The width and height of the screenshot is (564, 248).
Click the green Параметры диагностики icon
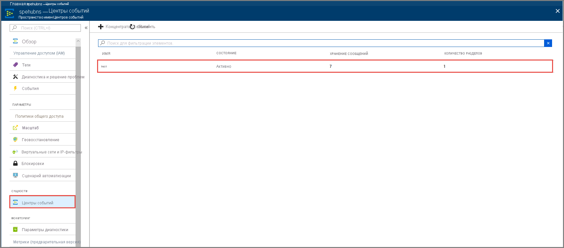pos(15,229)
